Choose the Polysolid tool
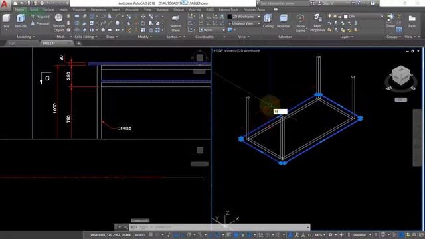 coord(40,17)
